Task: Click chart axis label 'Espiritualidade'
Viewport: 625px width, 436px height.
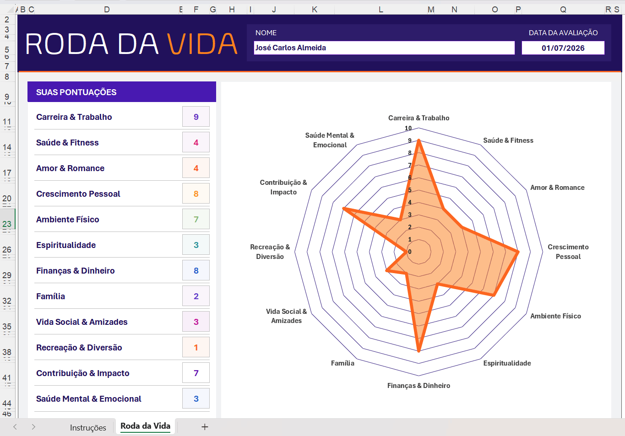Action: coord(507,363)
